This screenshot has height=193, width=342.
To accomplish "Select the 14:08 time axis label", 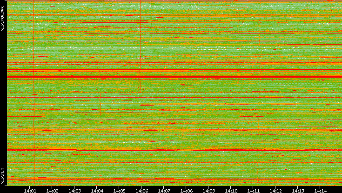I will pyautogui.click(x=186, y=191).
